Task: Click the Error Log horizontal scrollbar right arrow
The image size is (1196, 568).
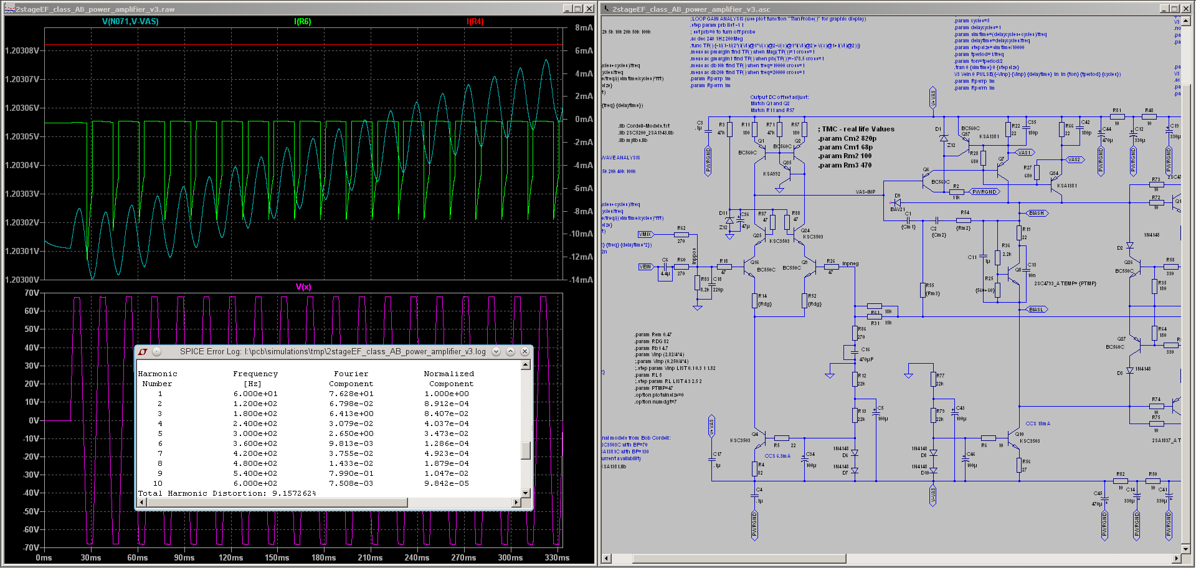Action: (x=516, y=503)
